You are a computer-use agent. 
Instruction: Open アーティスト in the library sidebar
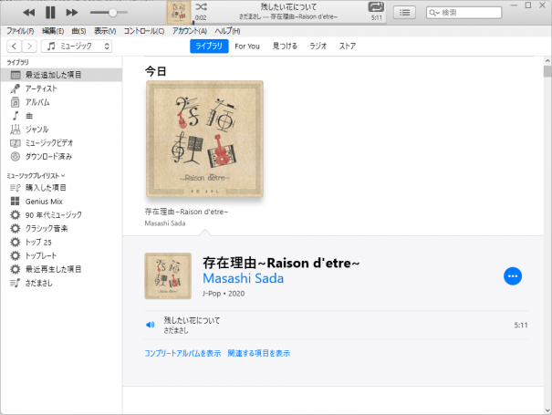40,88
